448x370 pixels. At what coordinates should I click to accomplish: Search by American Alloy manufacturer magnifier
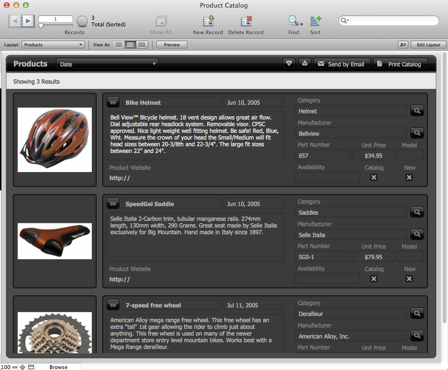417,336
